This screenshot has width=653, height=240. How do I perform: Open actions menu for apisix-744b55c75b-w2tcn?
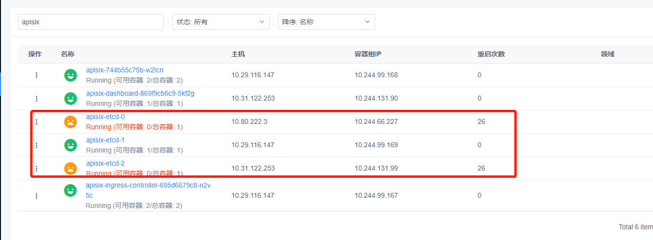click(36, 75)
